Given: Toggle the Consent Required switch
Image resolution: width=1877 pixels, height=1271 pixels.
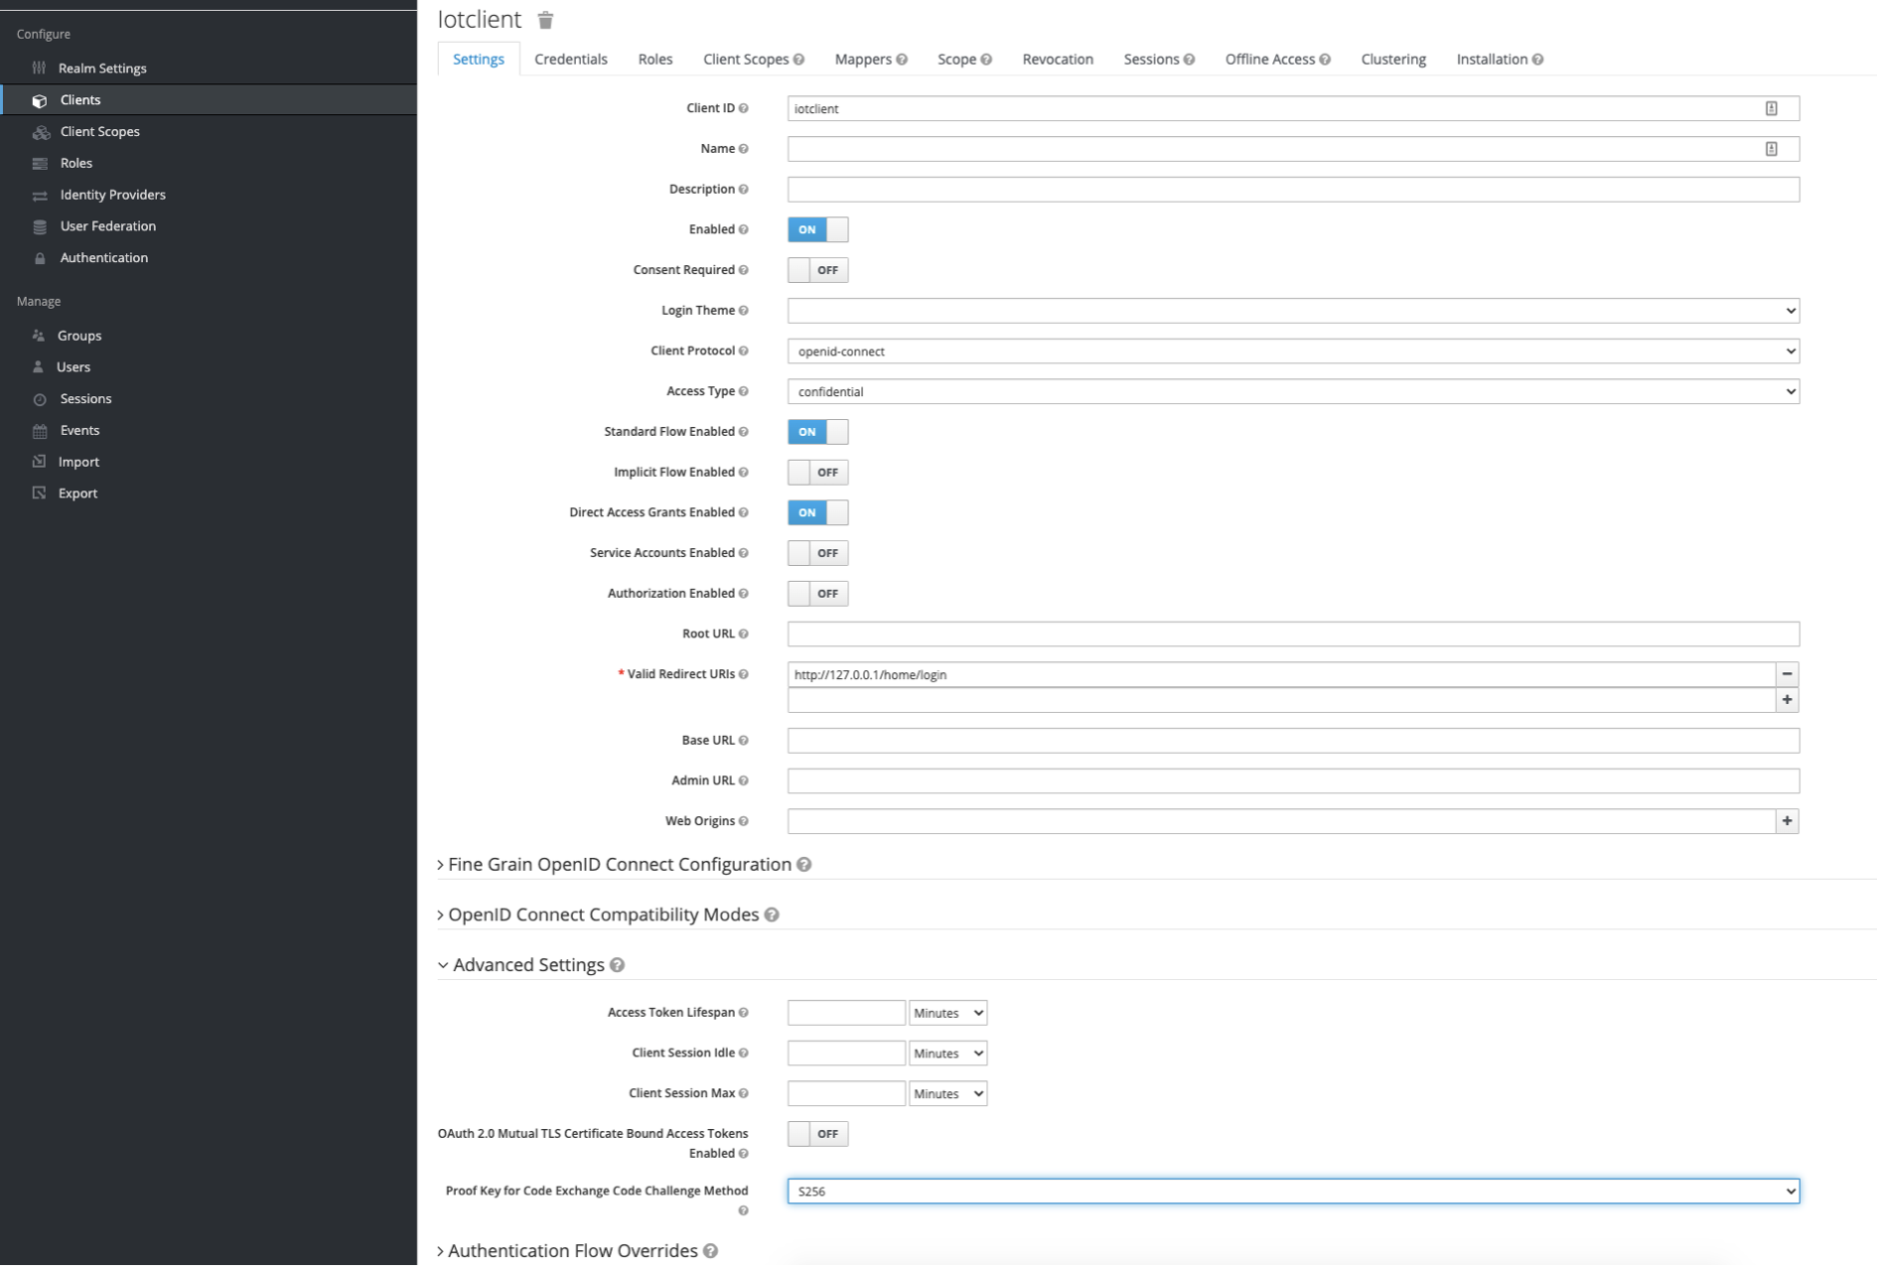Looking at the screenshot, I should (817, 270).
